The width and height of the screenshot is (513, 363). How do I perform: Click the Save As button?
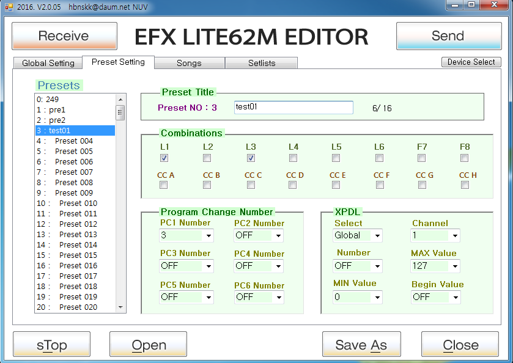coord(361,344)
